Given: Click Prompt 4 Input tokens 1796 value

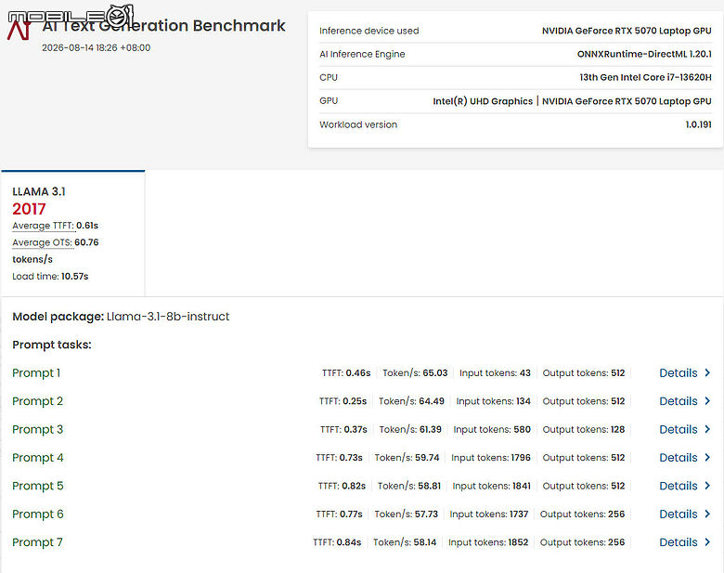Looking at the screenshot, I should (x=521, y=458).
